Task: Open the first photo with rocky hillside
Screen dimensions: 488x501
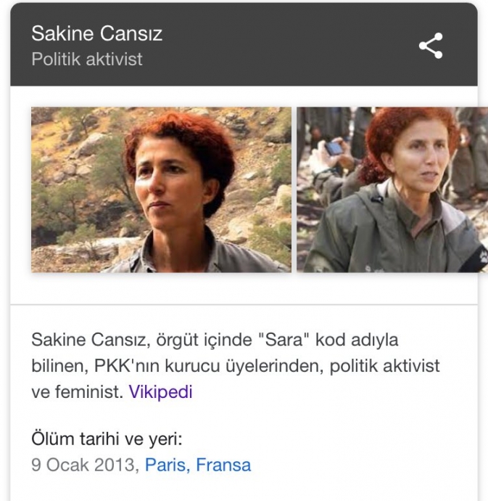Action: (161, 190)
